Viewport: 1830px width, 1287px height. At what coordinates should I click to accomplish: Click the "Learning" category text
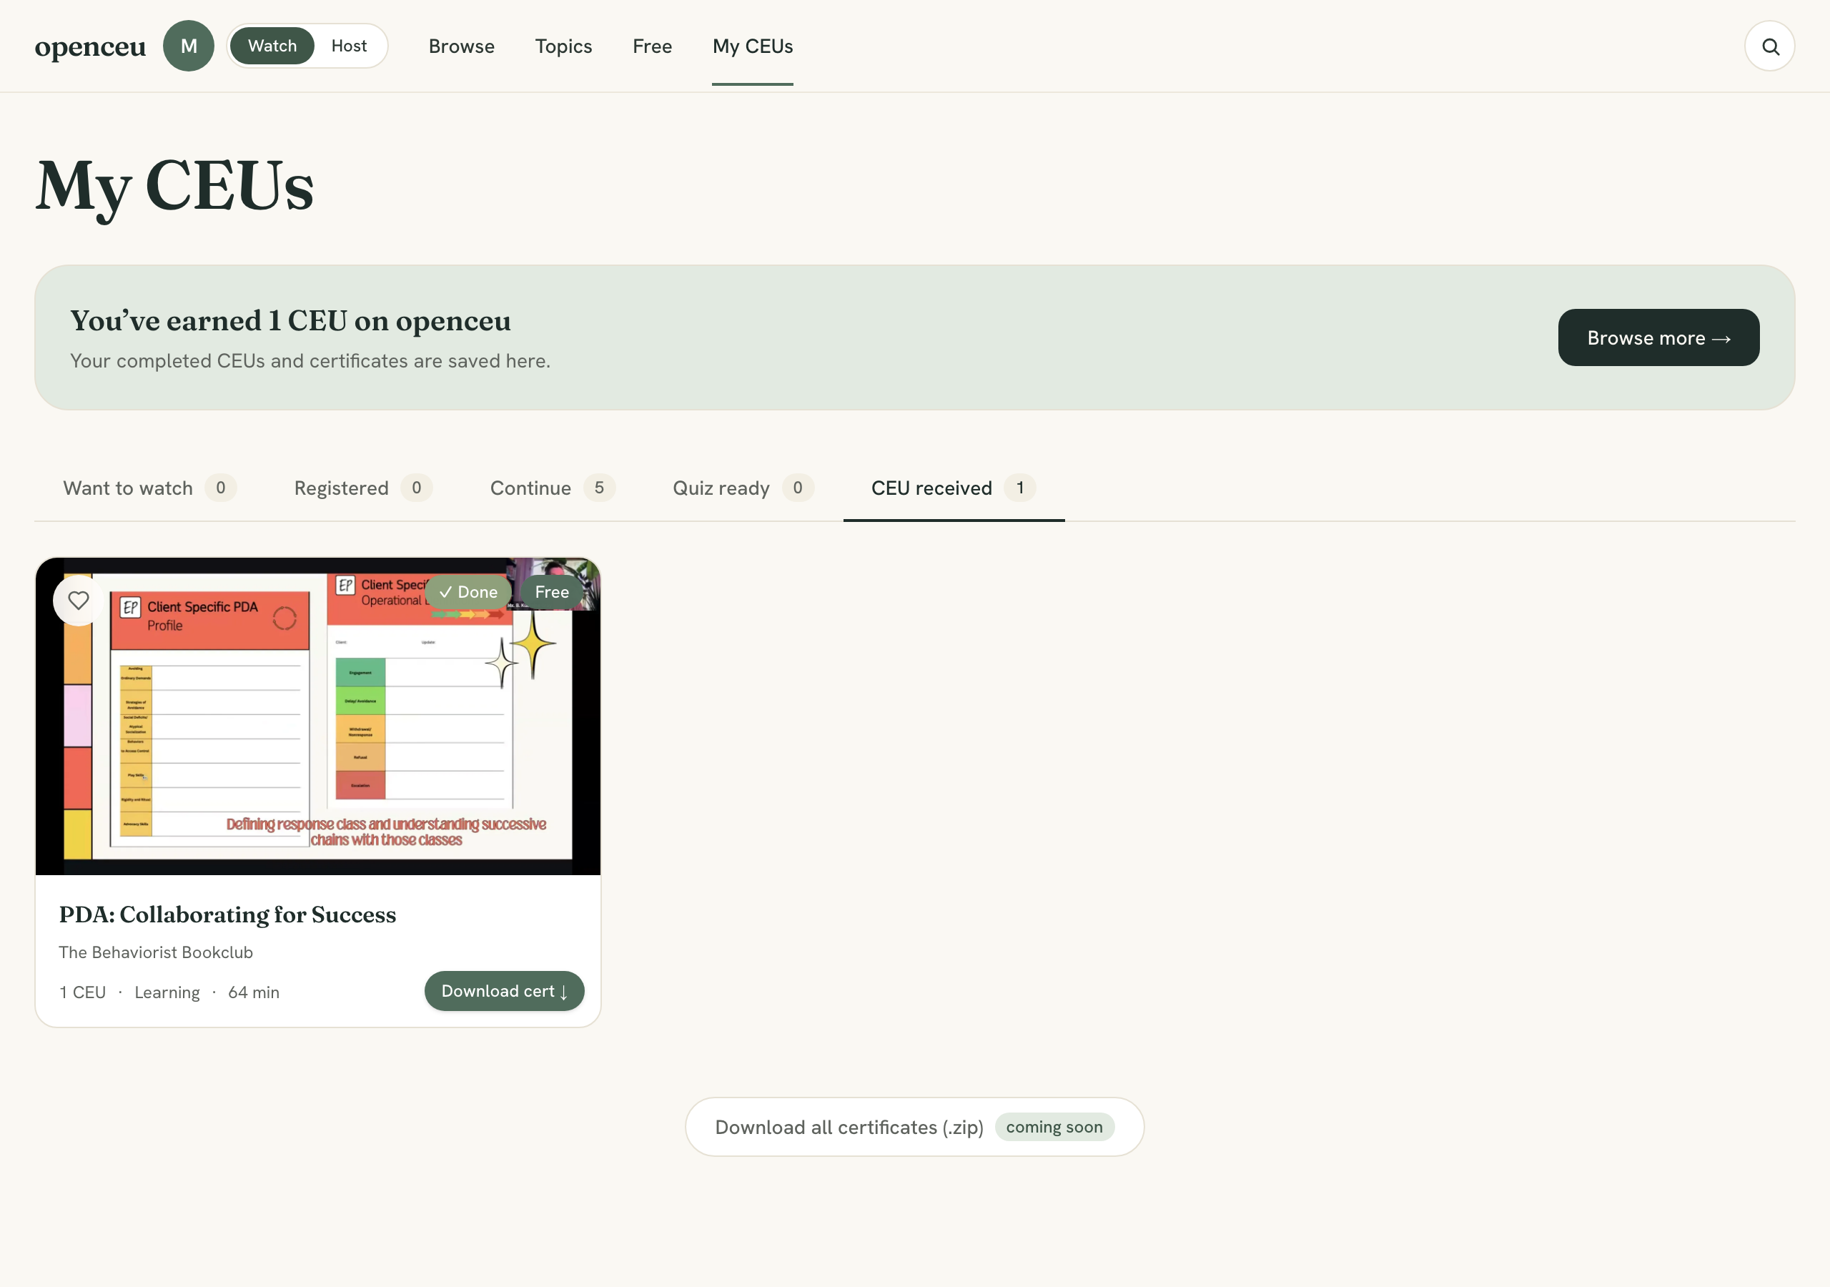(167, 992)
